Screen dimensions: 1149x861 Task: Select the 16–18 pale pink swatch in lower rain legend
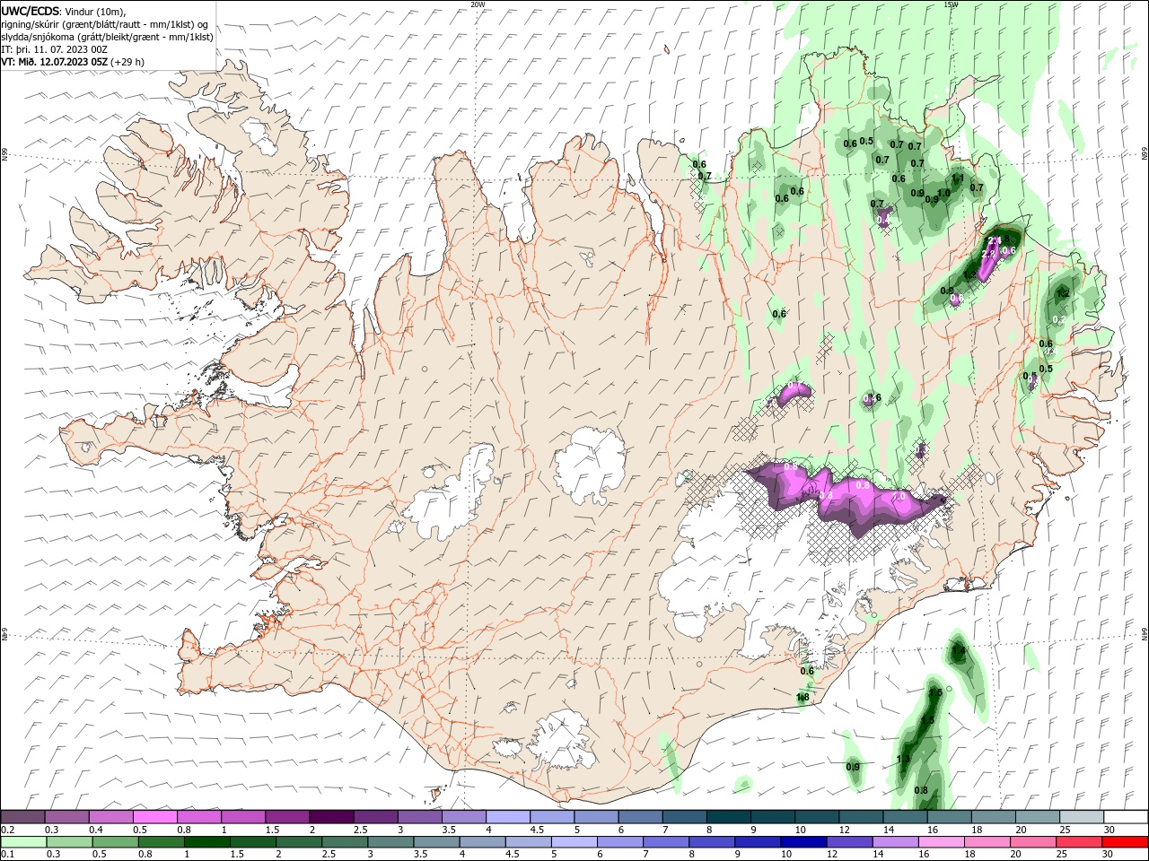pyautogui.click(x=941, y=842)
